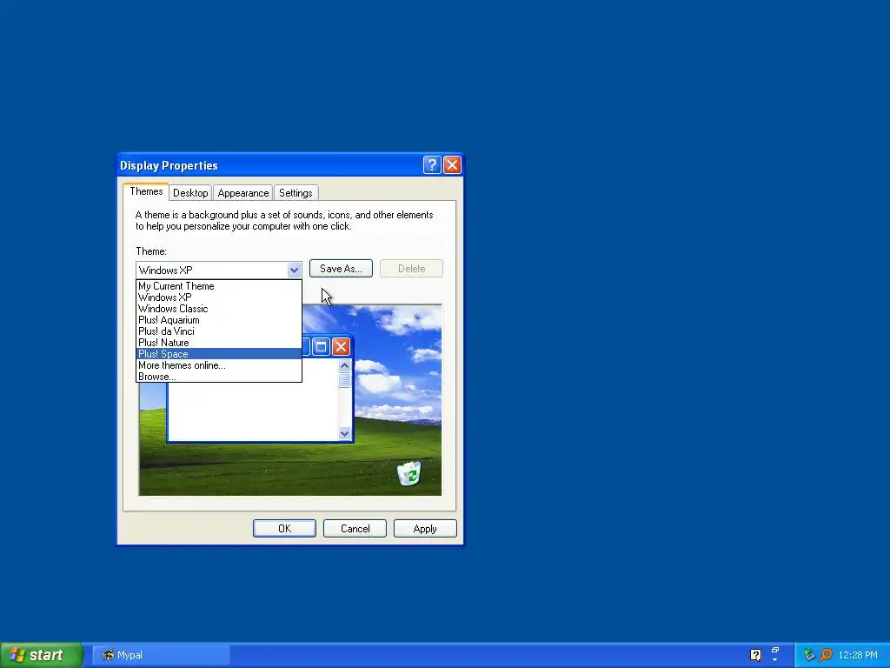This screenshot has width=890, height=668.
Task: Click the preview window's red close icon
Action: 341,346
